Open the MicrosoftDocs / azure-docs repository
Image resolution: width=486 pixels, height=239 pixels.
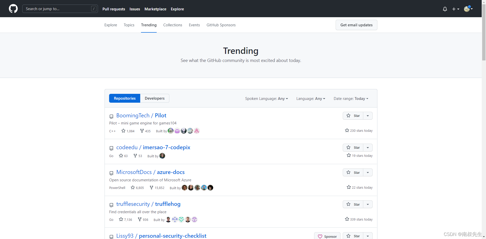tap(150, 172)
